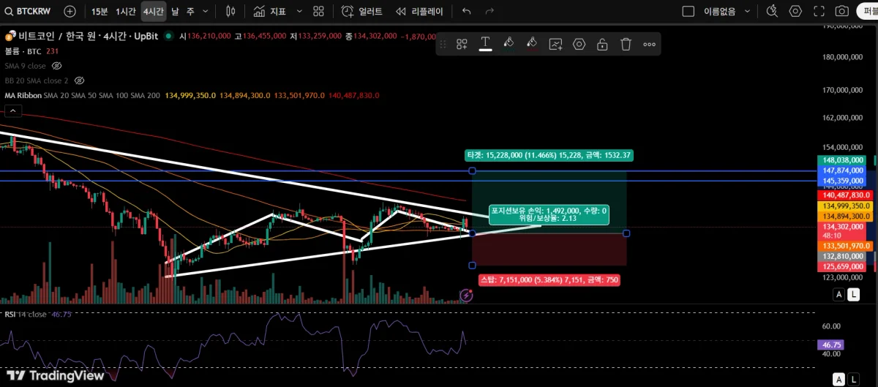Click the 46.75 RSI value label on axis
Viewport: 878px width, 387px height.
coord(833,344)
